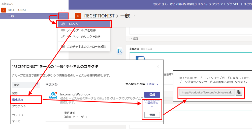Click the chain link icon in the menu
The width and height of the screenshot is (252, 129).
pyautogui.click(x=63, y=37)
